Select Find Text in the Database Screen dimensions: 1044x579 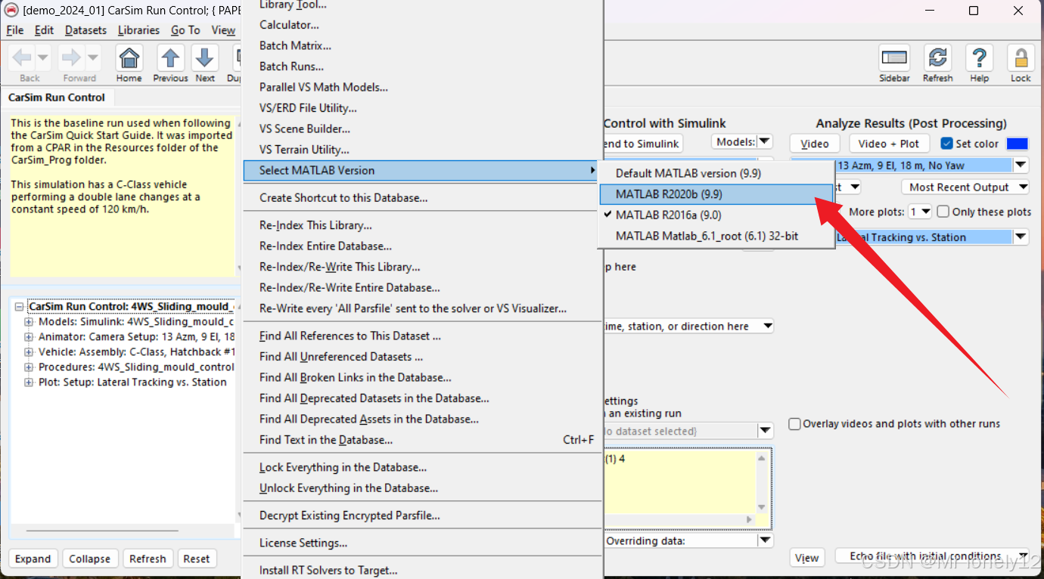(x=422, y=440)
